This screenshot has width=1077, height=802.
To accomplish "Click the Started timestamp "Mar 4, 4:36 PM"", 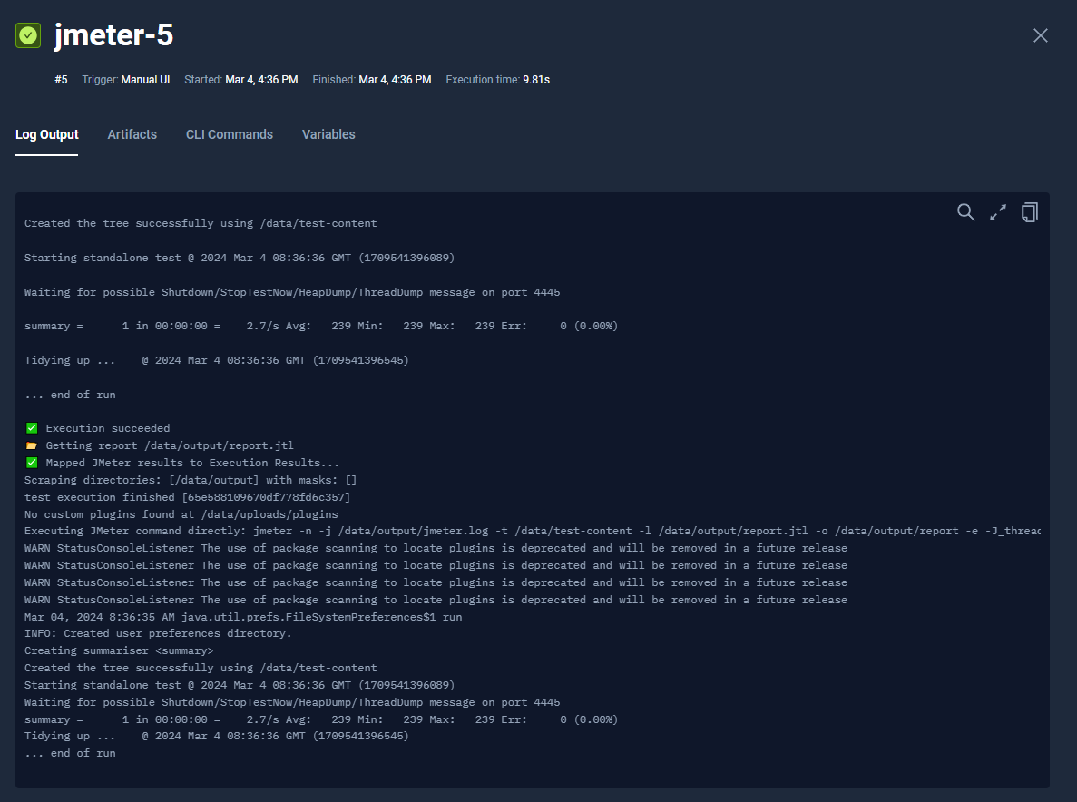I will pyautogui.click(x=261, y=80).
